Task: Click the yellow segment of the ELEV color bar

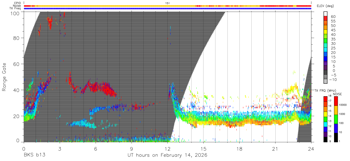Action: click(x=325, y=32)
